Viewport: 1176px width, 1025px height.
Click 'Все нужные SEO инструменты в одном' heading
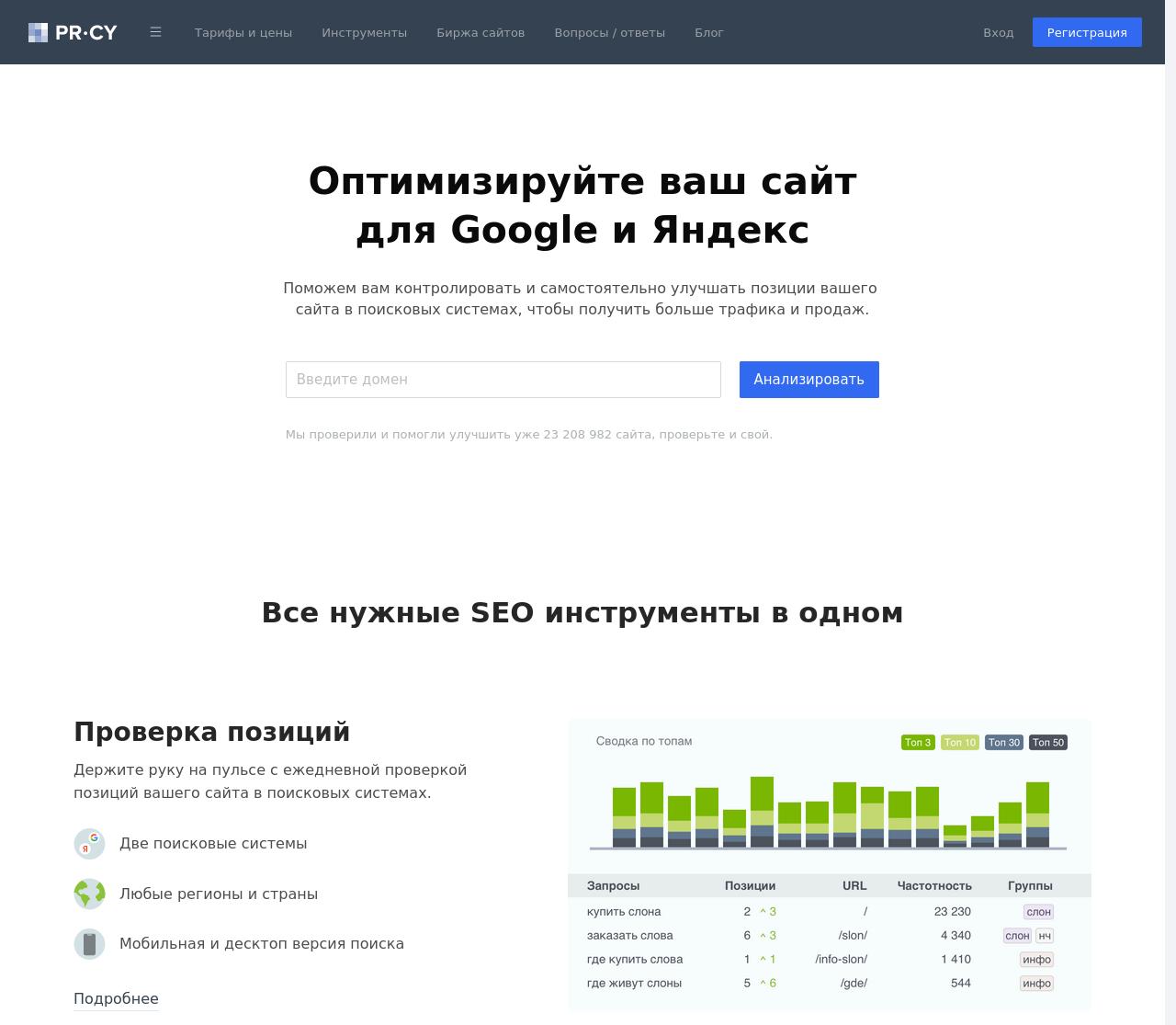(582, 612)
